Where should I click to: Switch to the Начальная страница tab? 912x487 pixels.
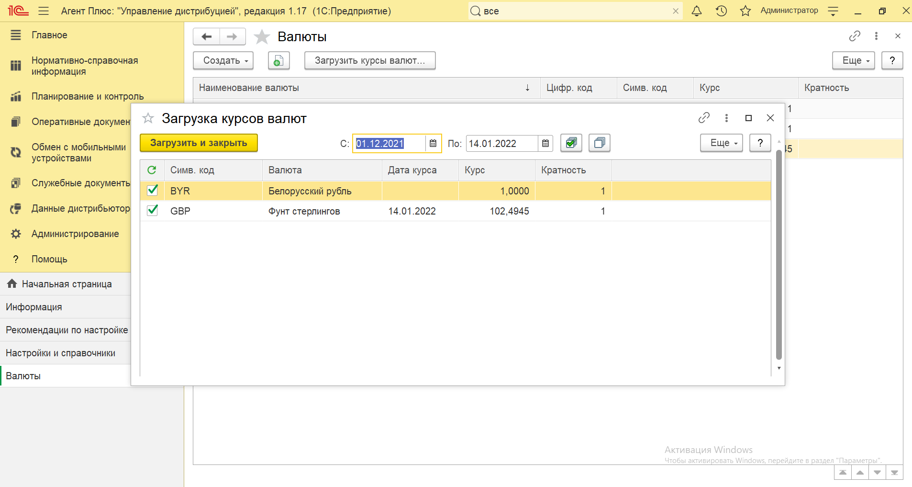click(67, 284)
